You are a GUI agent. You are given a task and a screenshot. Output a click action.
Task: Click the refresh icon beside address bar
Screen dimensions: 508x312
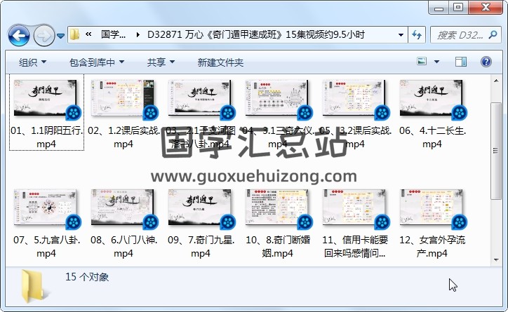[x=415, y=34]
